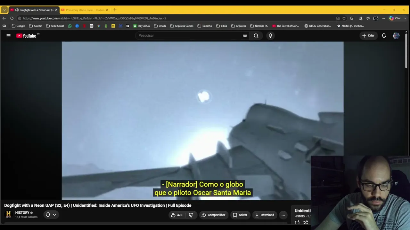Dislike the video with thumbs down

(191, 215)
